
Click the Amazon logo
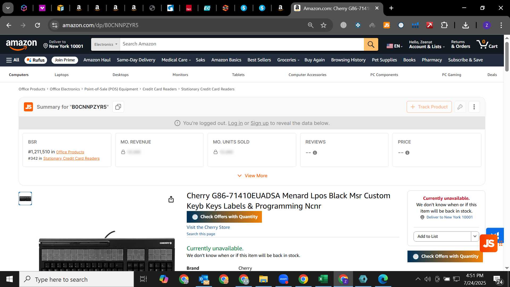(x=21, y=45)
